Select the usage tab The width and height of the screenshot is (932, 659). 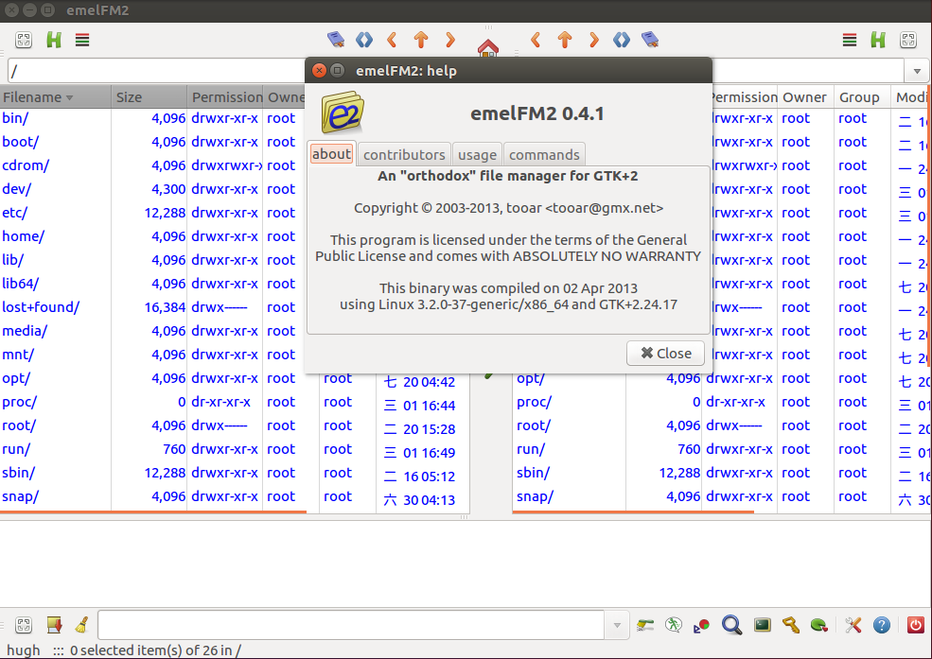coord(477,154)
